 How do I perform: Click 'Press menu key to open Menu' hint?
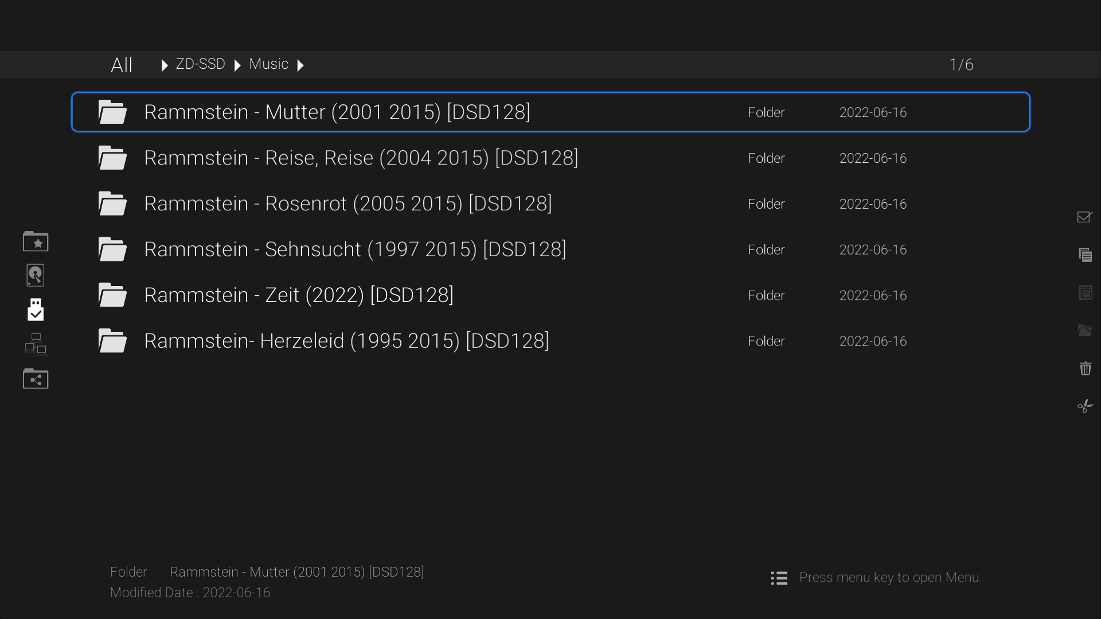[889, 577]
